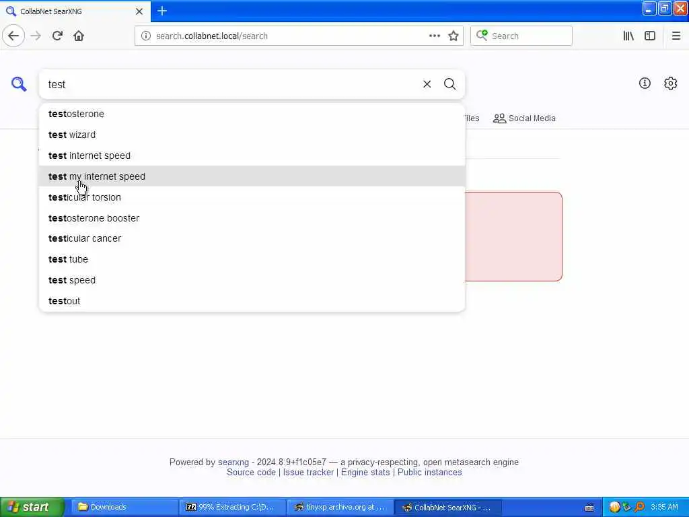The width and height of the screenshot is (689, 517).
Task: Open the browser home page
Action: [79, 36]
